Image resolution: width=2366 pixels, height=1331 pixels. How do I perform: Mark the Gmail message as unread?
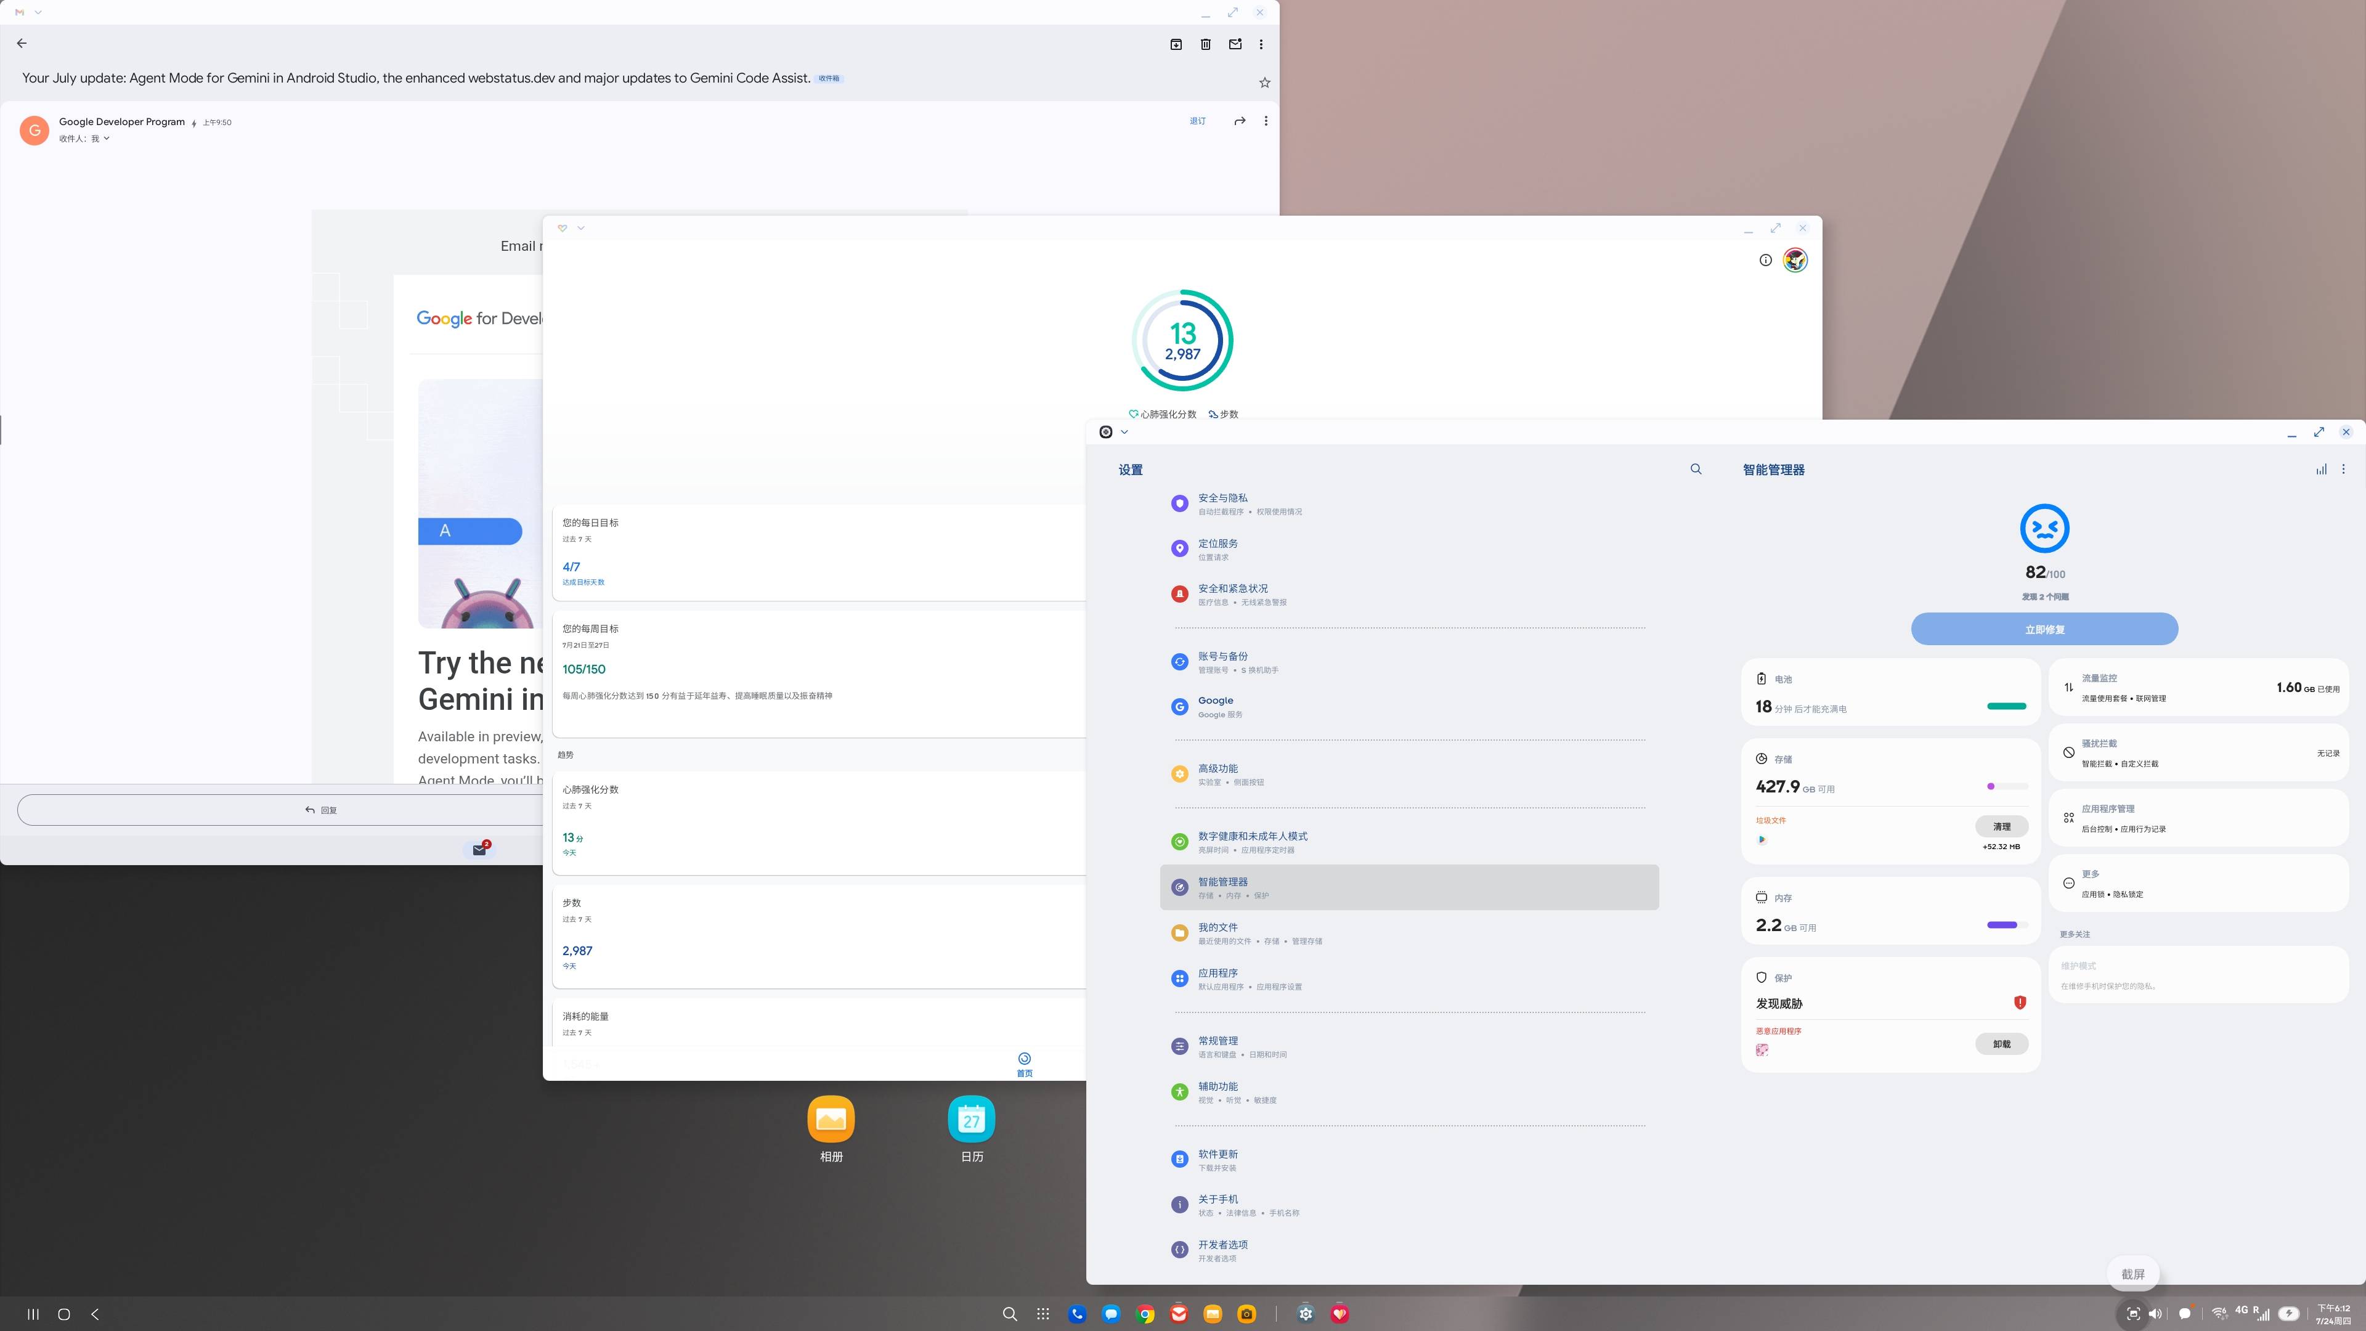click(1235, 44)
